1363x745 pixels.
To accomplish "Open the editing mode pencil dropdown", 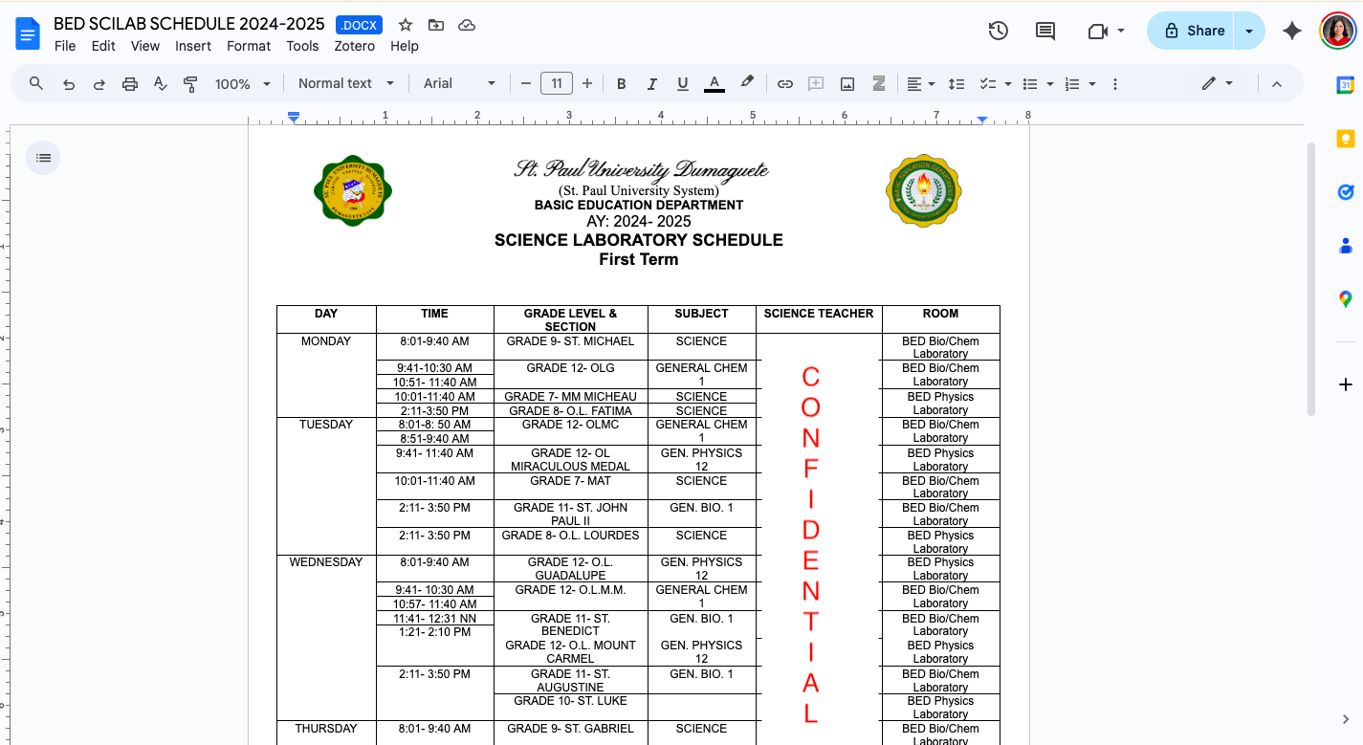I will tap(1218, 84).
